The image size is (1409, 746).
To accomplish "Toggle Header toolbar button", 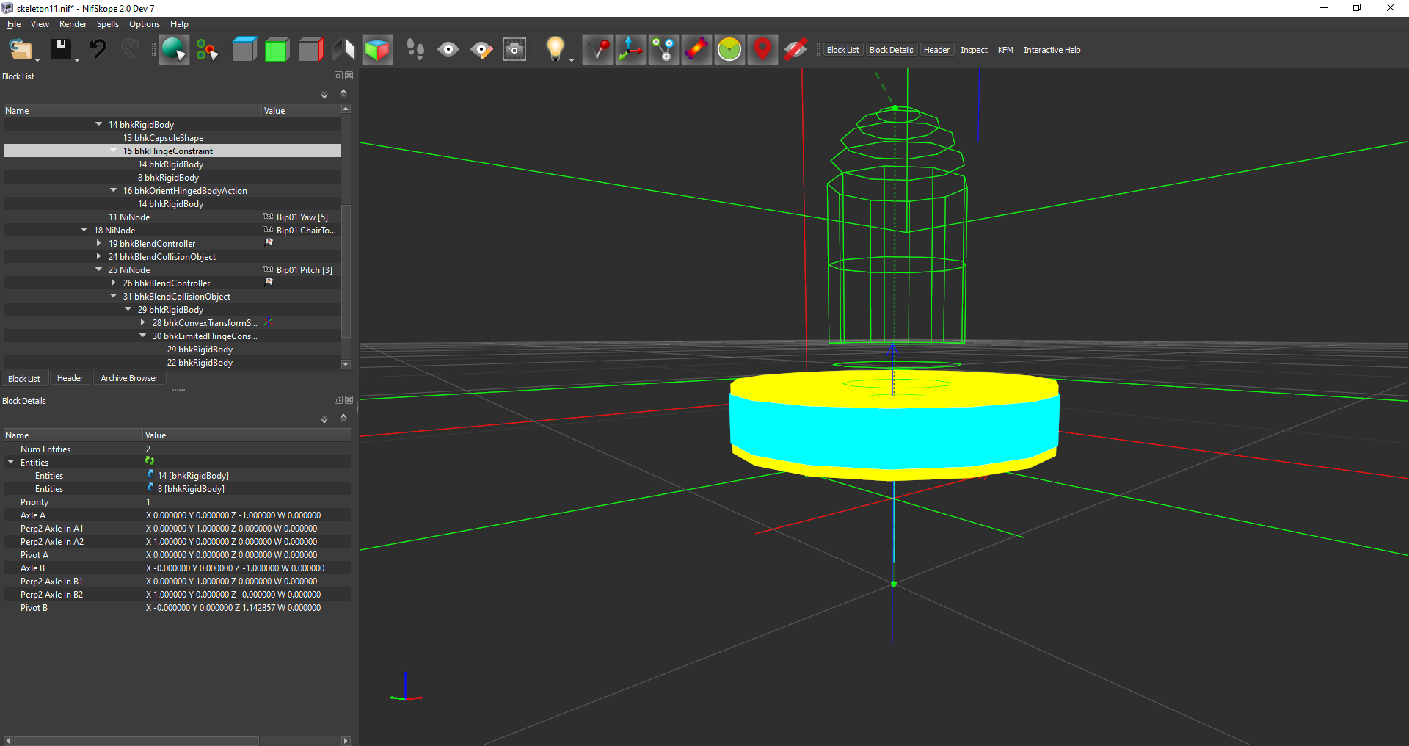I will tap(936, 50).
